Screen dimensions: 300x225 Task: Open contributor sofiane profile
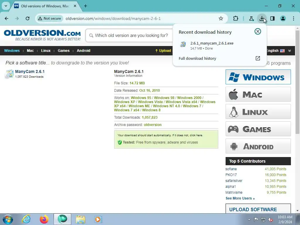coord(231,169)
